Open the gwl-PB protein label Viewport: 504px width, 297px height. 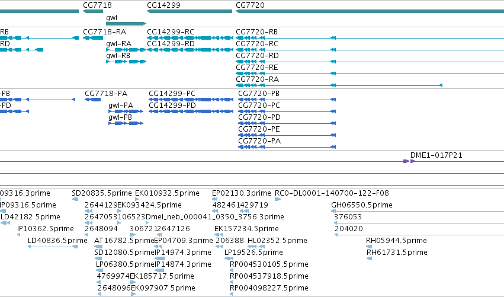[x=120, y=117]
